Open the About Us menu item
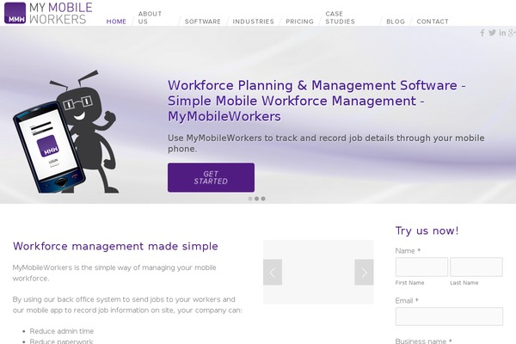 point(150,17)
